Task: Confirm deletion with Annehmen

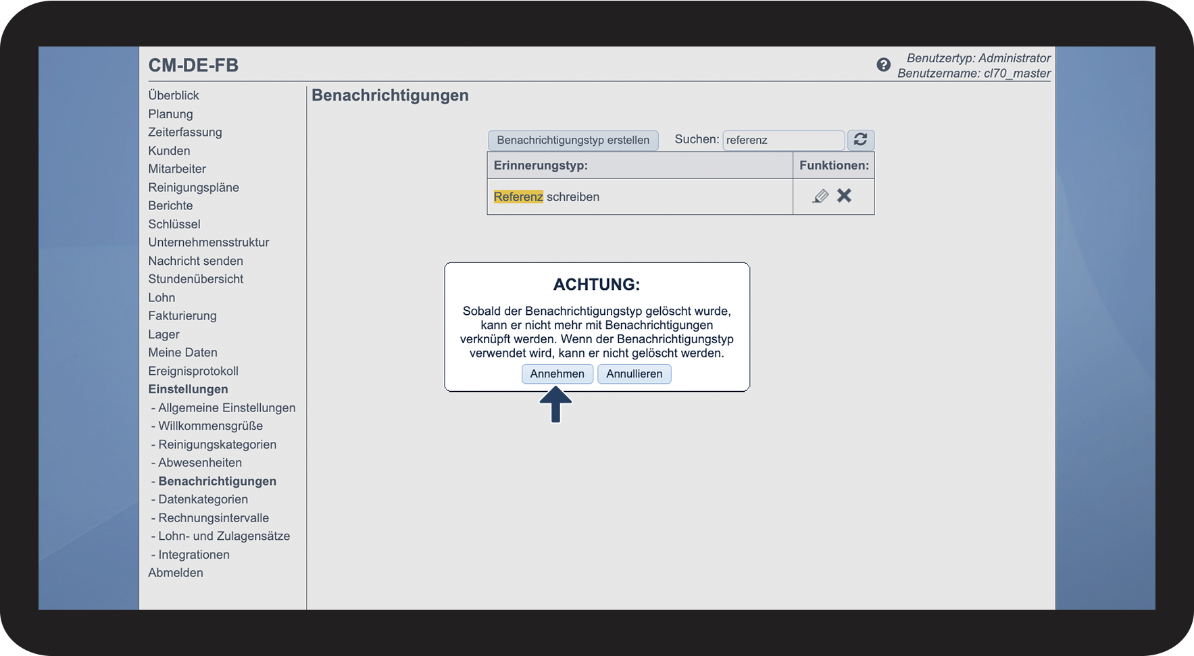Action: coord(557,374)
